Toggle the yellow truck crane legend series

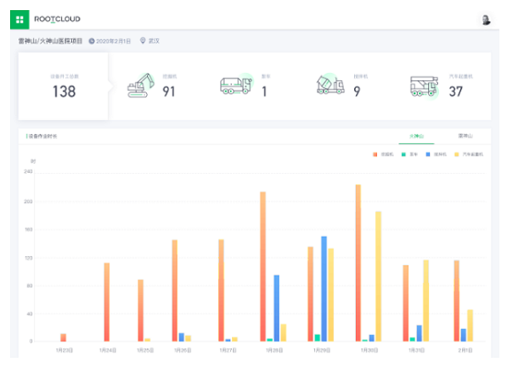[469, 154]
